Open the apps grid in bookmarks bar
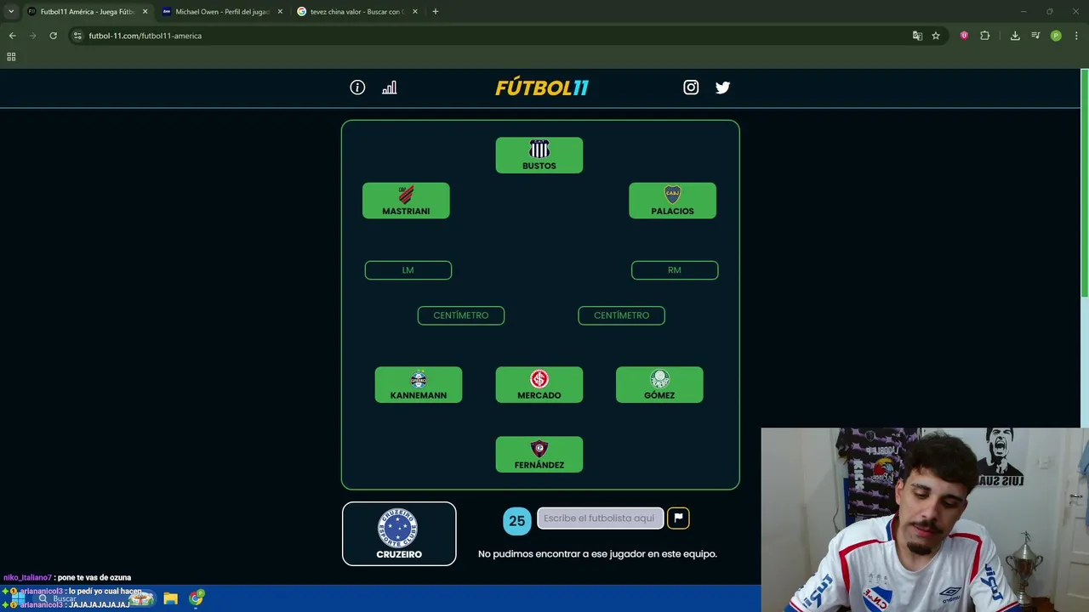 11,57
